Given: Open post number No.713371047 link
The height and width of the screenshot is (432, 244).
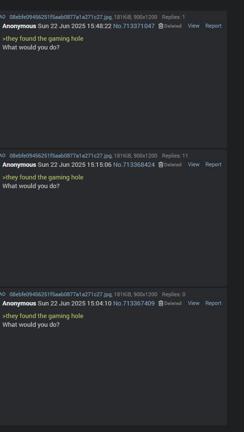Looking at the screenshot, I should [x=134, y=26].
